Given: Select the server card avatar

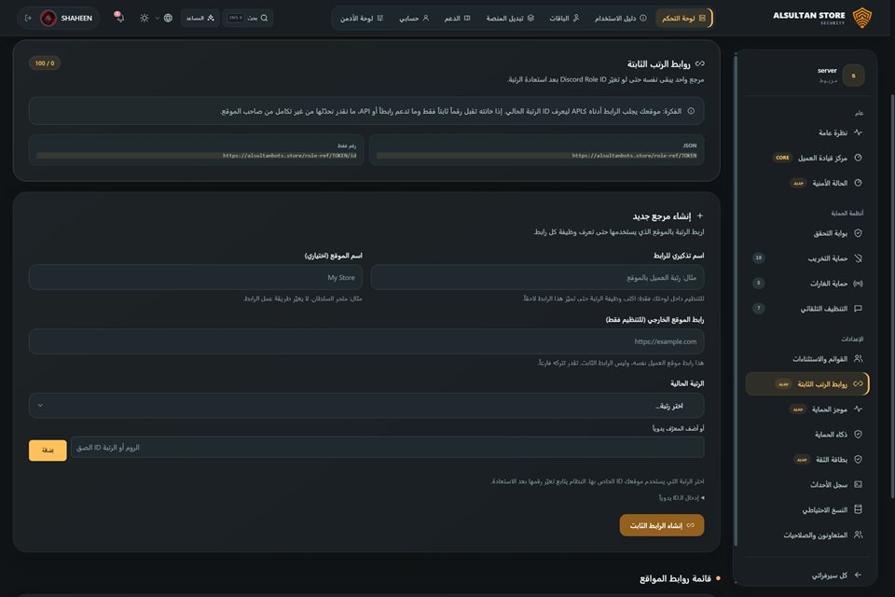Looking at the screenshot, I should [x=853, y=76].
